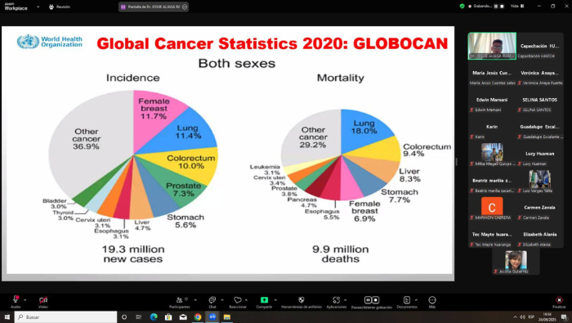Open the Chat panel
The image size is (572, 323).
click(212, 302)
